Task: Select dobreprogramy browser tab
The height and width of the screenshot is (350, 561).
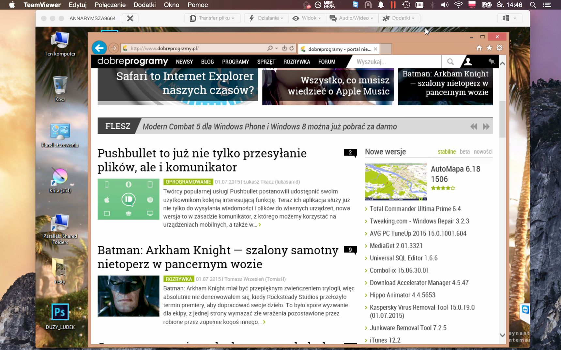Action: point(339,49)
